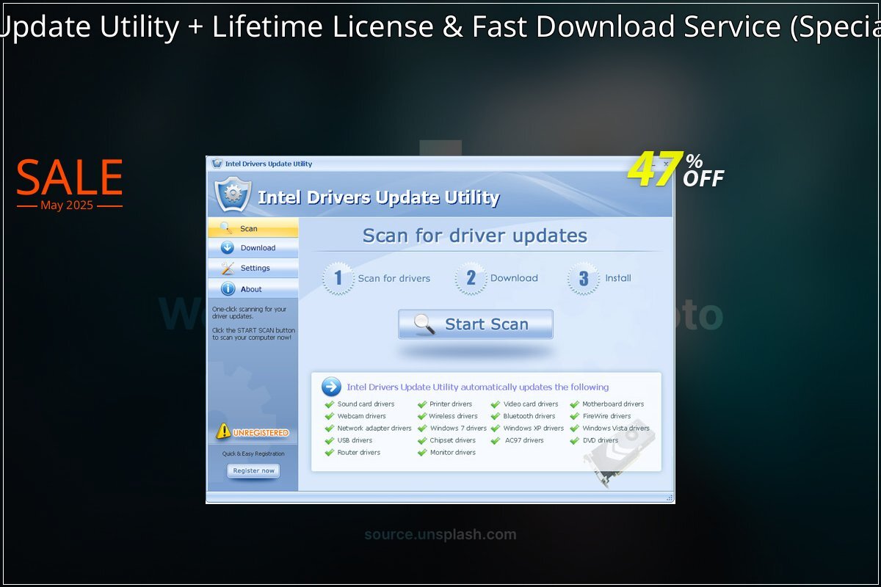Image resolution: width=881 pixels, height=587 pixels.
Task: Click the graphics card picture
Action: coord(619,453)
